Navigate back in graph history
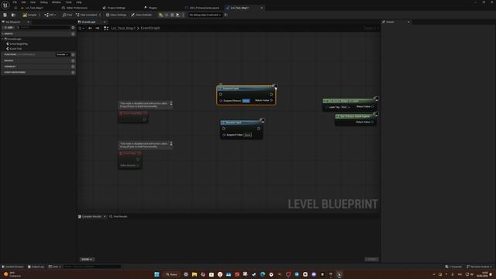Image resolution: width=496 pixels, height=279 pixels. (x=90, y=28)
